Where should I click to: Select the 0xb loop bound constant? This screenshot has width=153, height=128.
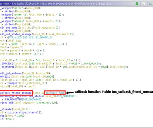(38, 60)
